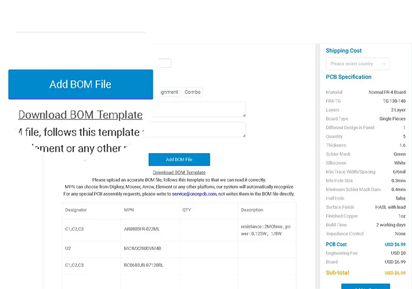This screenshot has height=289, width=412.
Task: Click the enlarged Download BOM Template link
Action: pyautogui.click(x=80, y=115)
